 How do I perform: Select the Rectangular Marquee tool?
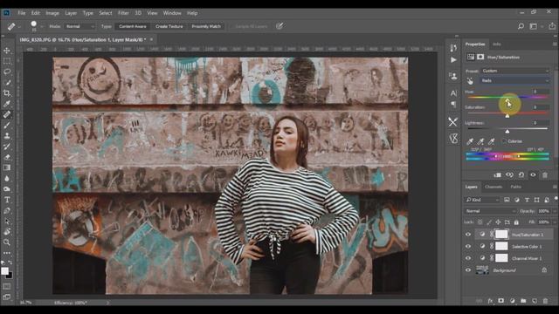click(7, 61)
